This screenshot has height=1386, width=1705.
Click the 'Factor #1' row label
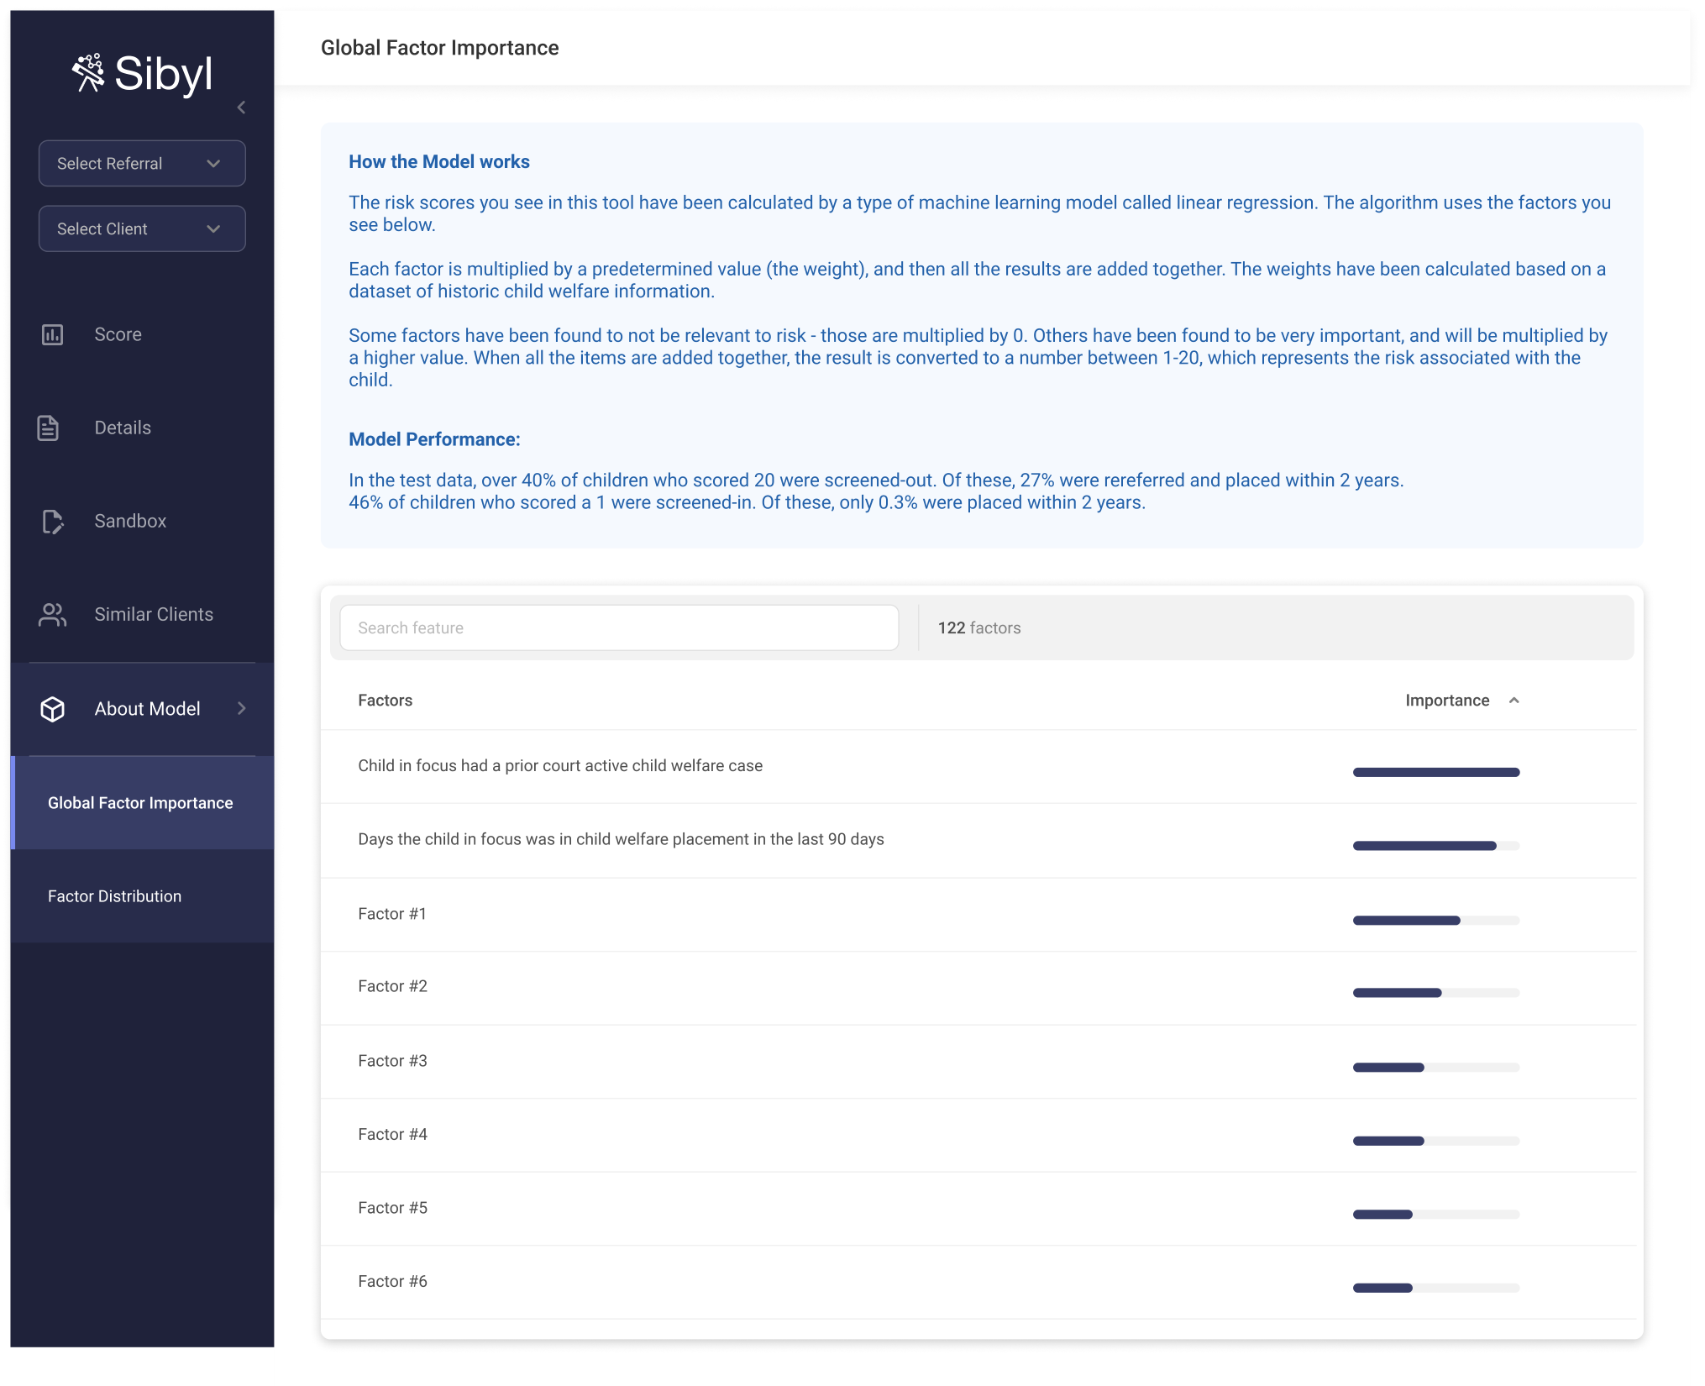pyautogui.click(x=392, y=914)
